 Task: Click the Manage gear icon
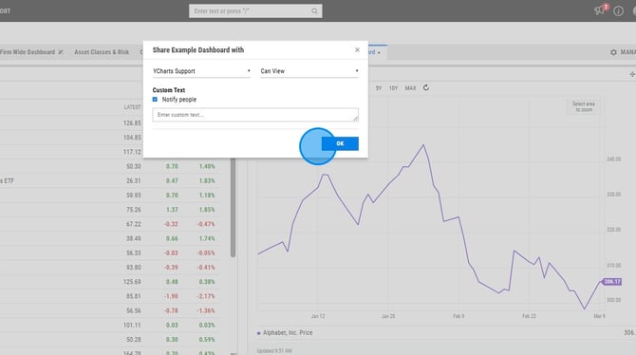[x=613, y=52]
